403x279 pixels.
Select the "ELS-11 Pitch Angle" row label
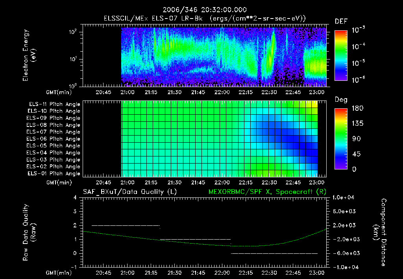tap(54, 104)
